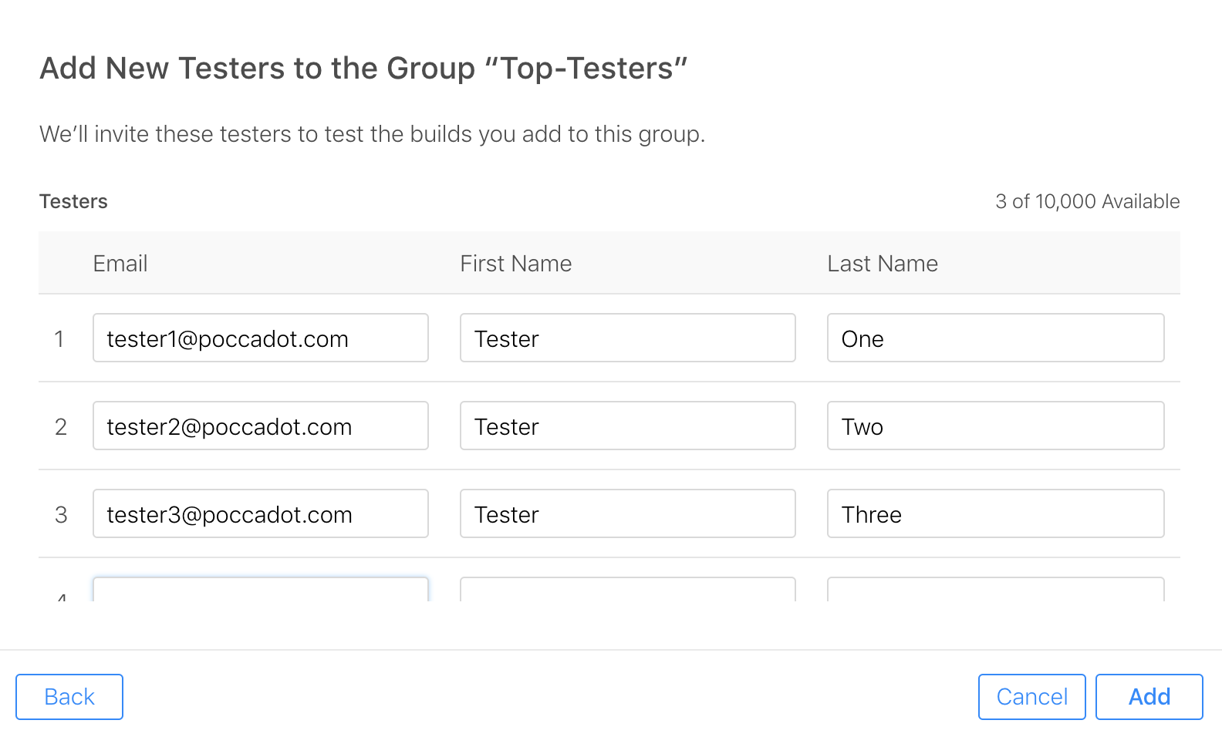Cancel adding new testers

click(1032, 697)
